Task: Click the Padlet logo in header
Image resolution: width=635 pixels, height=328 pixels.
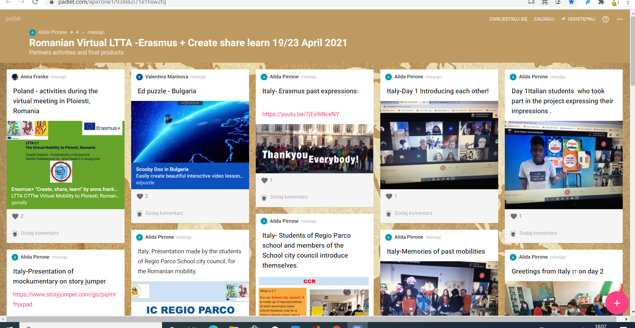Action: (x=13, y=19)
